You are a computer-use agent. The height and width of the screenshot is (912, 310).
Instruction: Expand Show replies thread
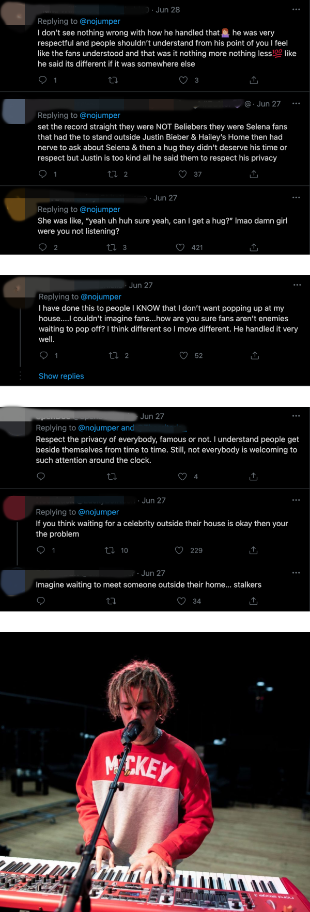[x=61, y=376]
